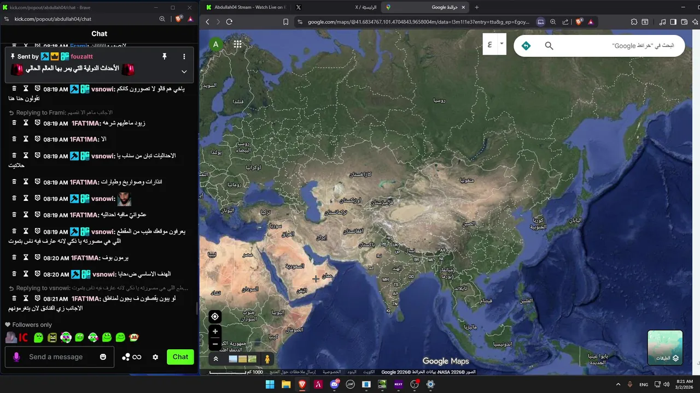
Task: Open Brave Shields in Kick popout window
Action: 179,19
